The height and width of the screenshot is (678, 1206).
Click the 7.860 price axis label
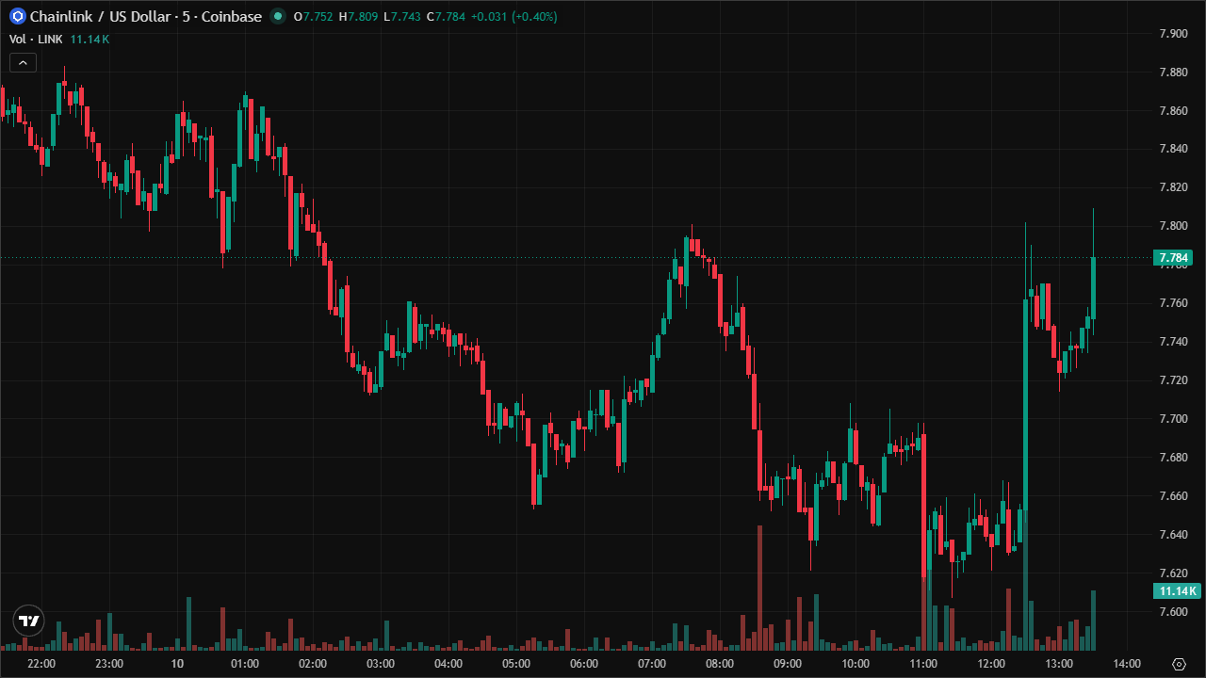pyautogui.click(x=1173, y=111)
